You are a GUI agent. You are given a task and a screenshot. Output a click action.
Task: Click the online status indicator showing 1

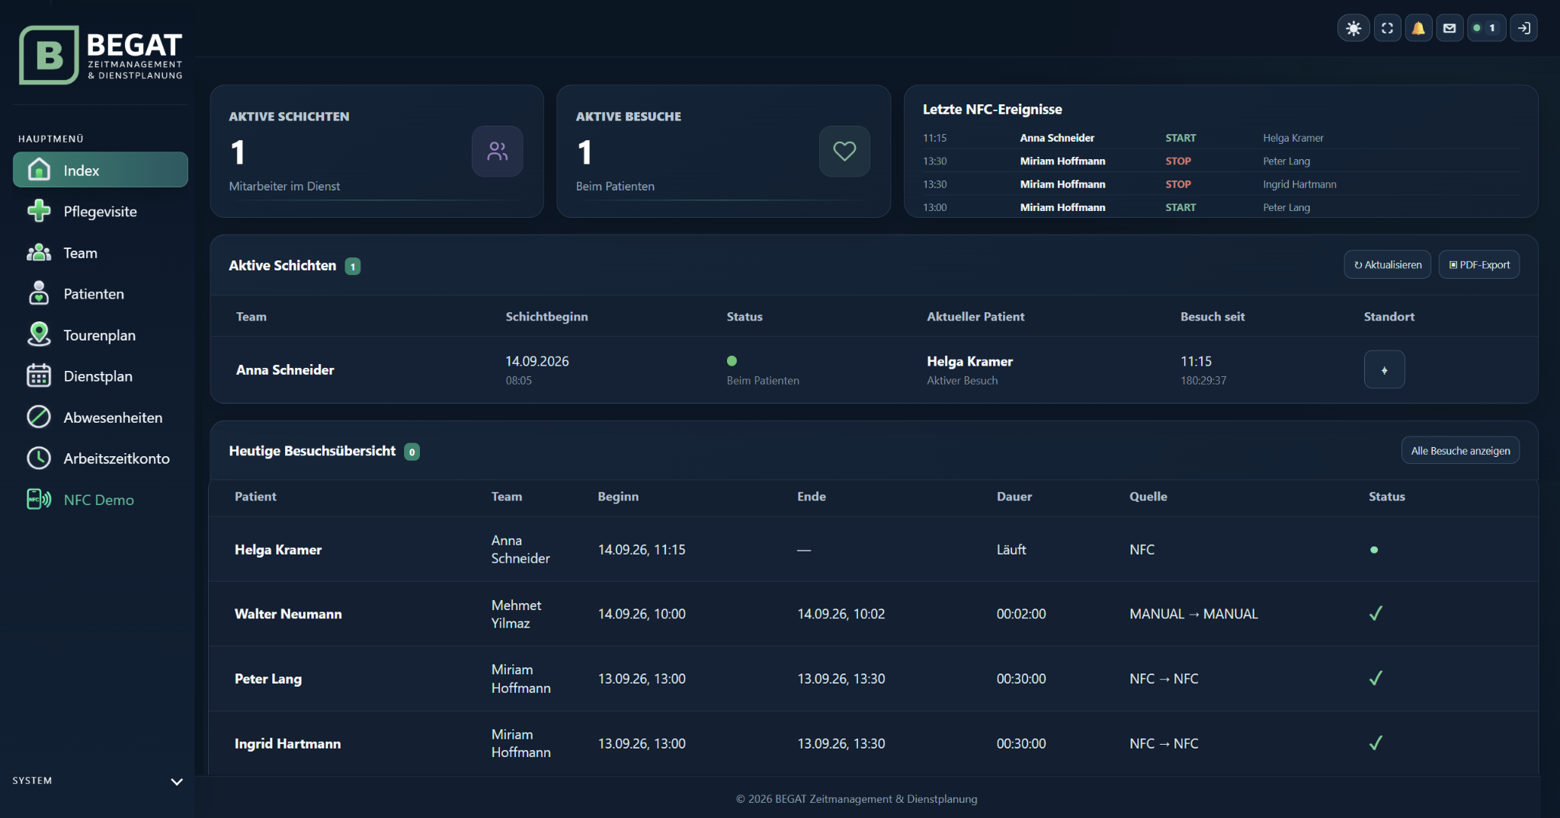pyautogui.click(x=1485, y=28)
